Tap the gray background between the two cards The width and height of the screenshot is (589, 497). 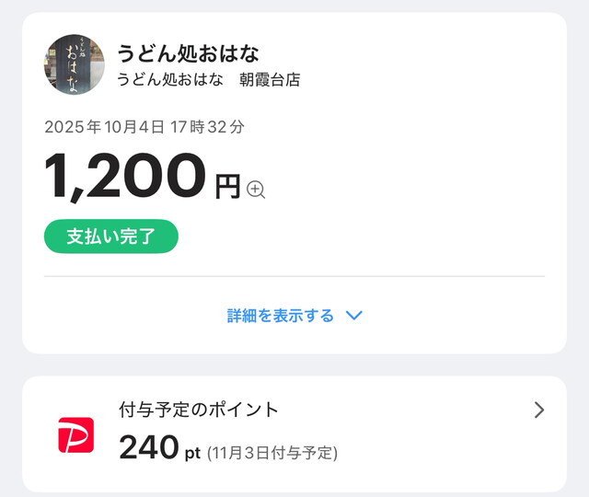(x=294, y=364)
